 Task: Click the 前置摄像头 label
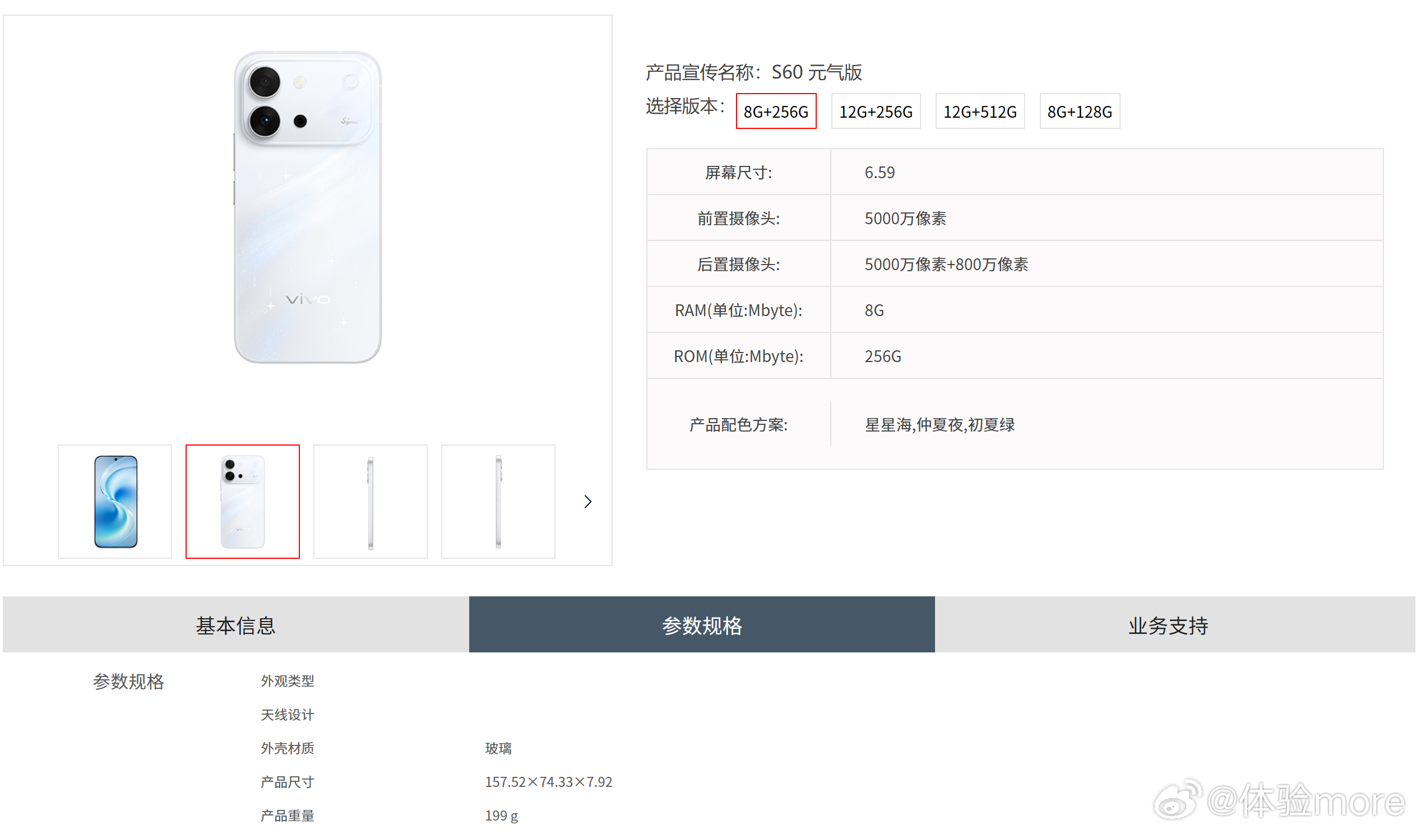coord(738,219)
